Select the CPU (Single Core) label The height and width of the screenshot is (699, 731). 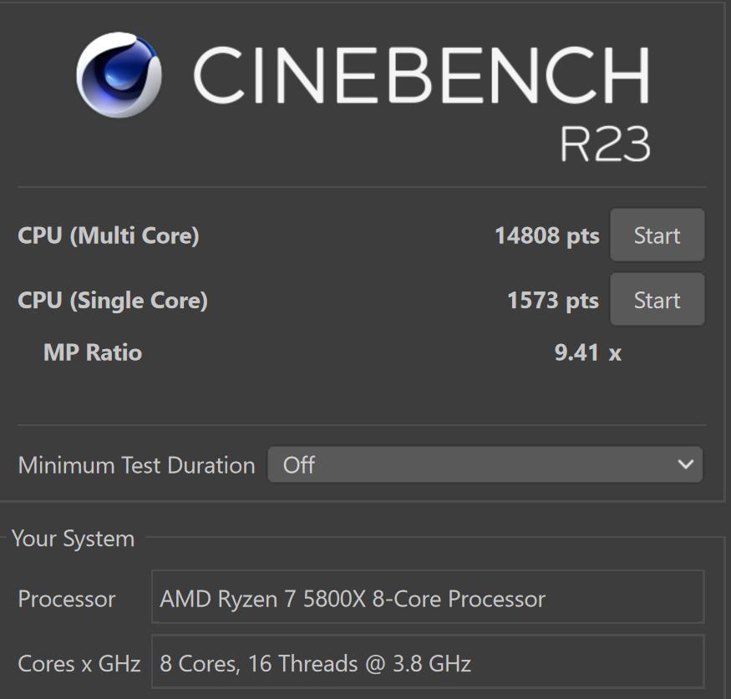tap(112, 300)
